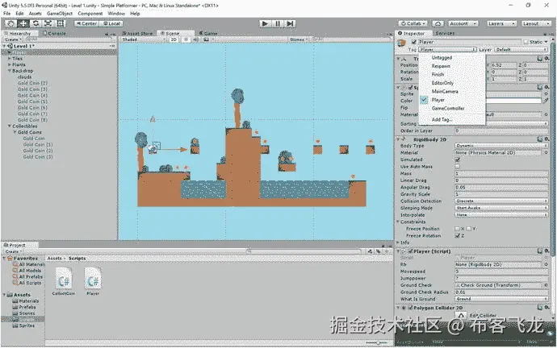Screen dimensions: 557x348
Task: Toggle the Simulated checkbox
Action: coord(458,159)
